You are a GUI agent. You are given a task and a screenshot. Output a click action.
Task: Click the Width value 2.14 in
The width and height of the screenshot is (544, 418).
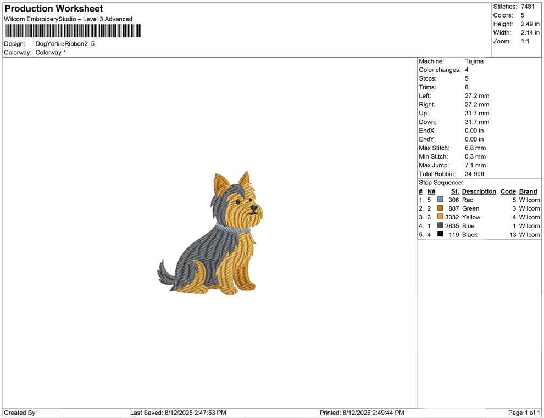[530, 32]
